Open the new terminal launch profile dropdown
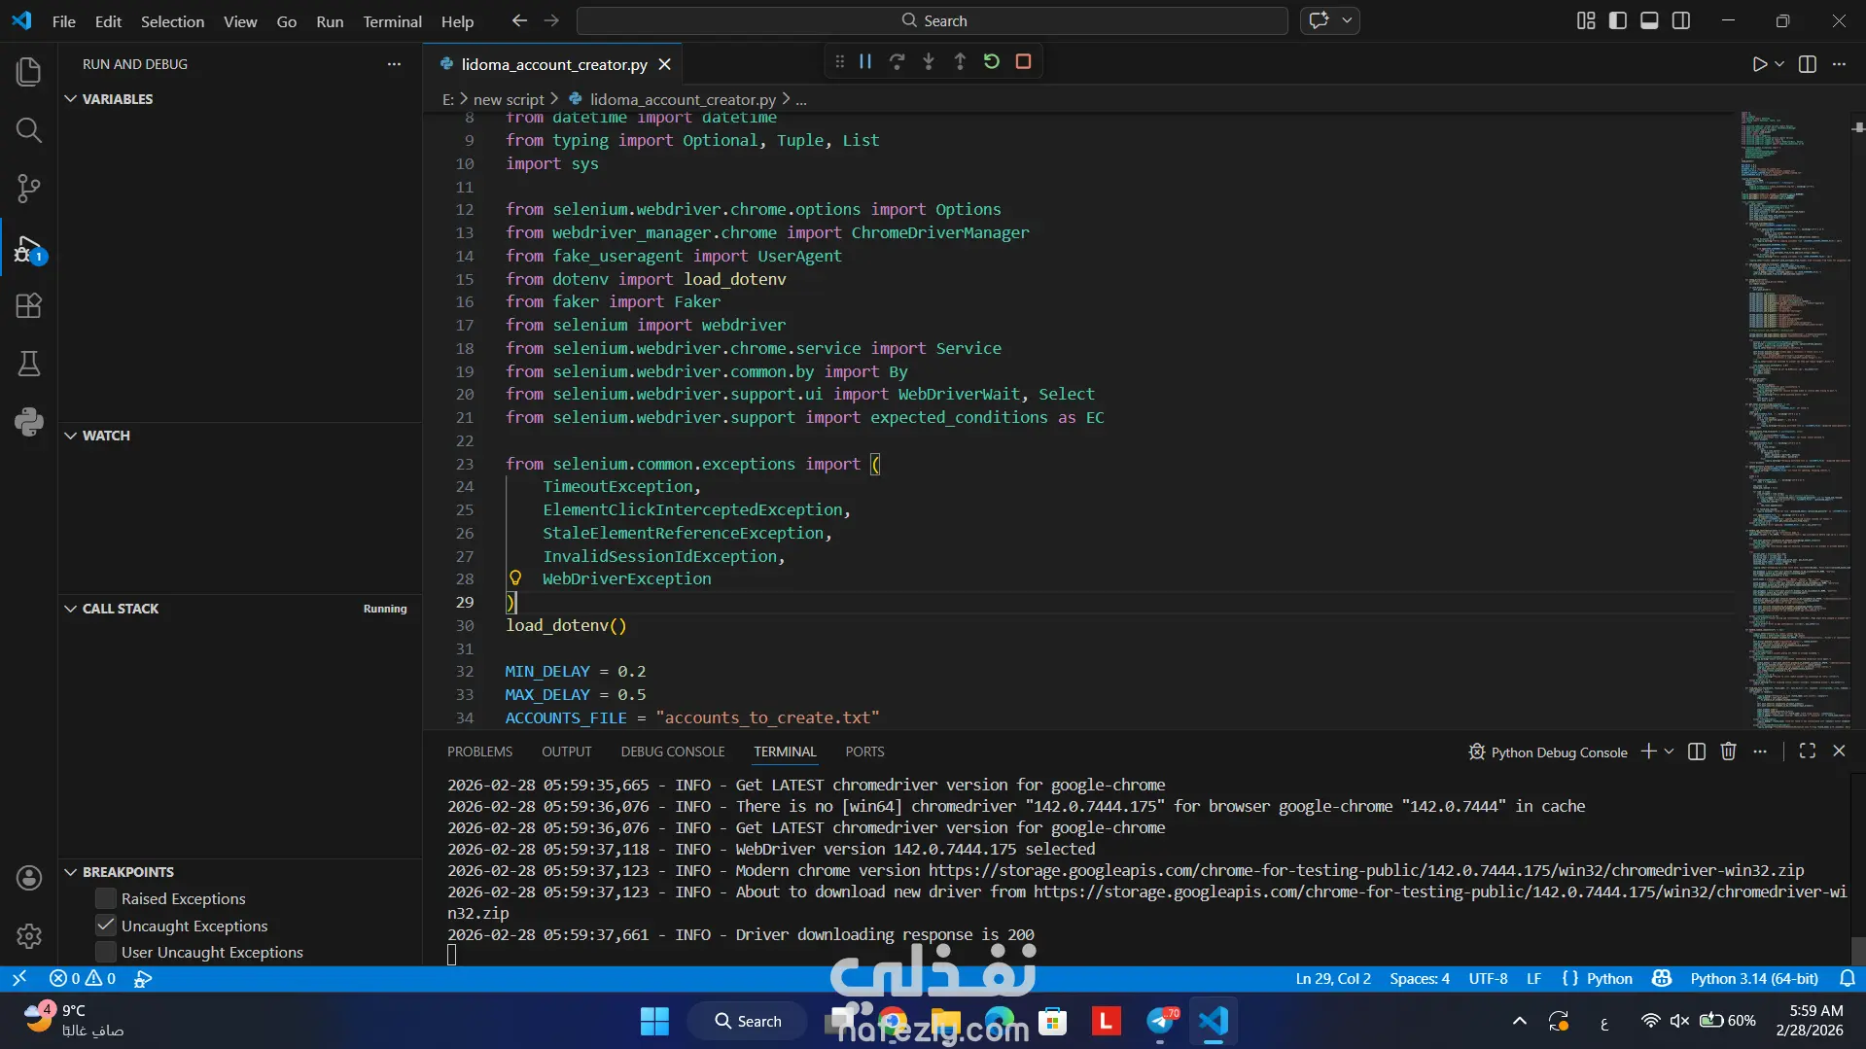The height and width of the screenshot is (1049, 1866). click(x=1670, y=752)
